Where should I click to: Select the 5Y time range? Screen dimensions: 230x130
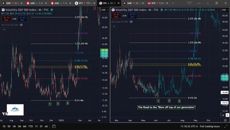point(41,126)
